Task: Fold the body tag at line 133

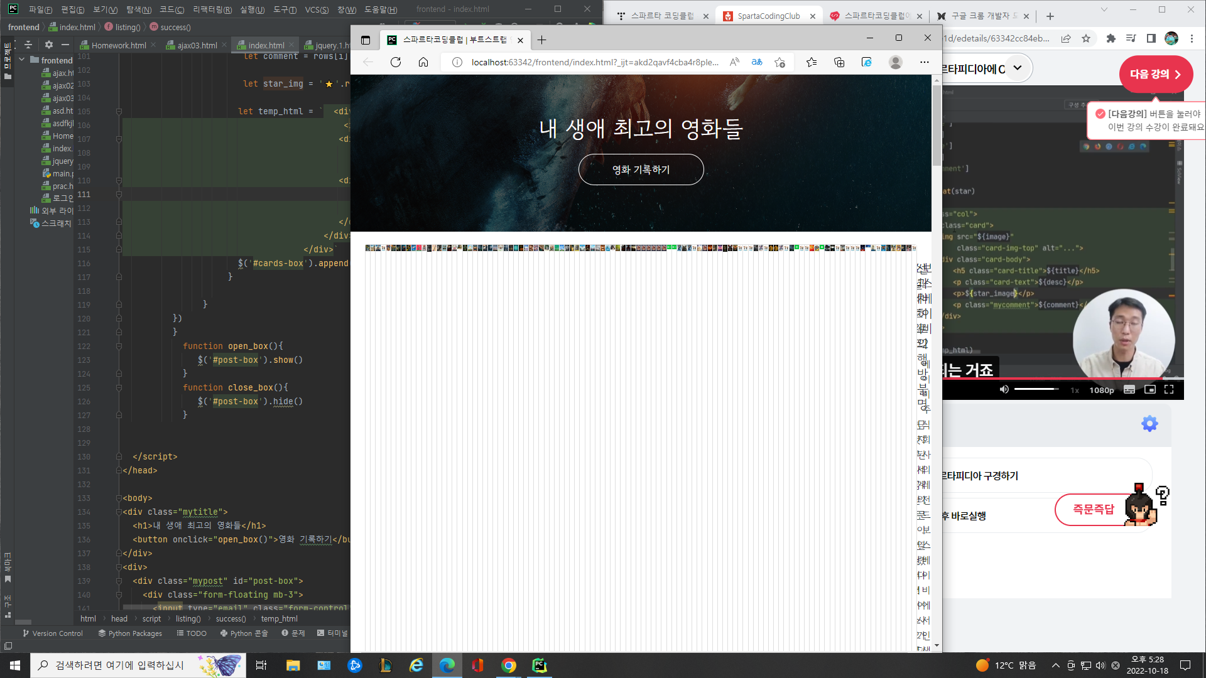Action: click(119, 498)
